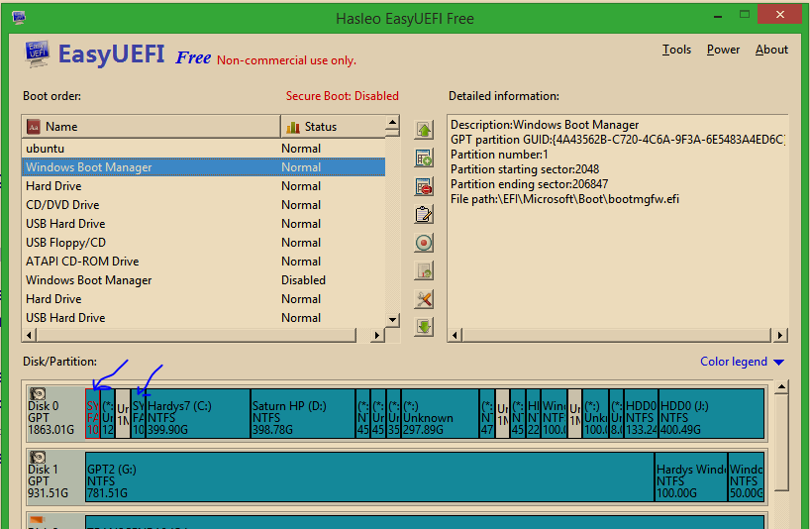Select the Hardys7 (C:) partition

click(198, 414)
